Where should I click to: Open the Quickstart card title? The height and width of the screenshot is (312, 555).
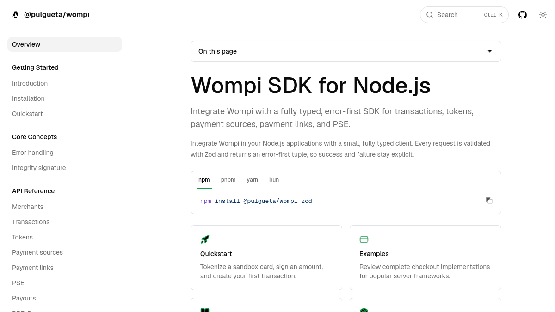click(216, 254)
